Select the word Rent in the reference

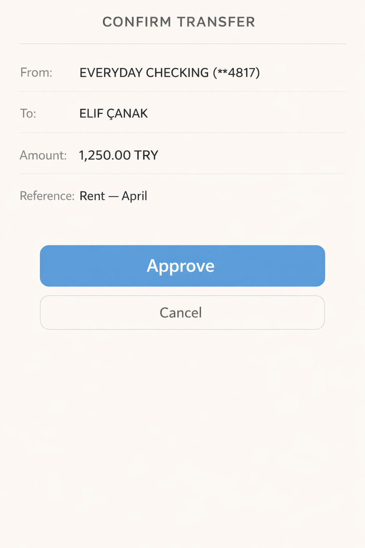coord(92,196)
